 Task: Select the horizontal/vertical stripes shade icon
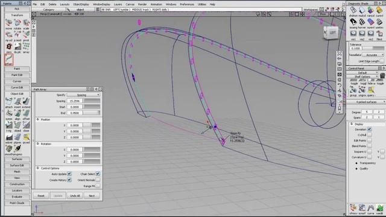(x=362, y=22)
